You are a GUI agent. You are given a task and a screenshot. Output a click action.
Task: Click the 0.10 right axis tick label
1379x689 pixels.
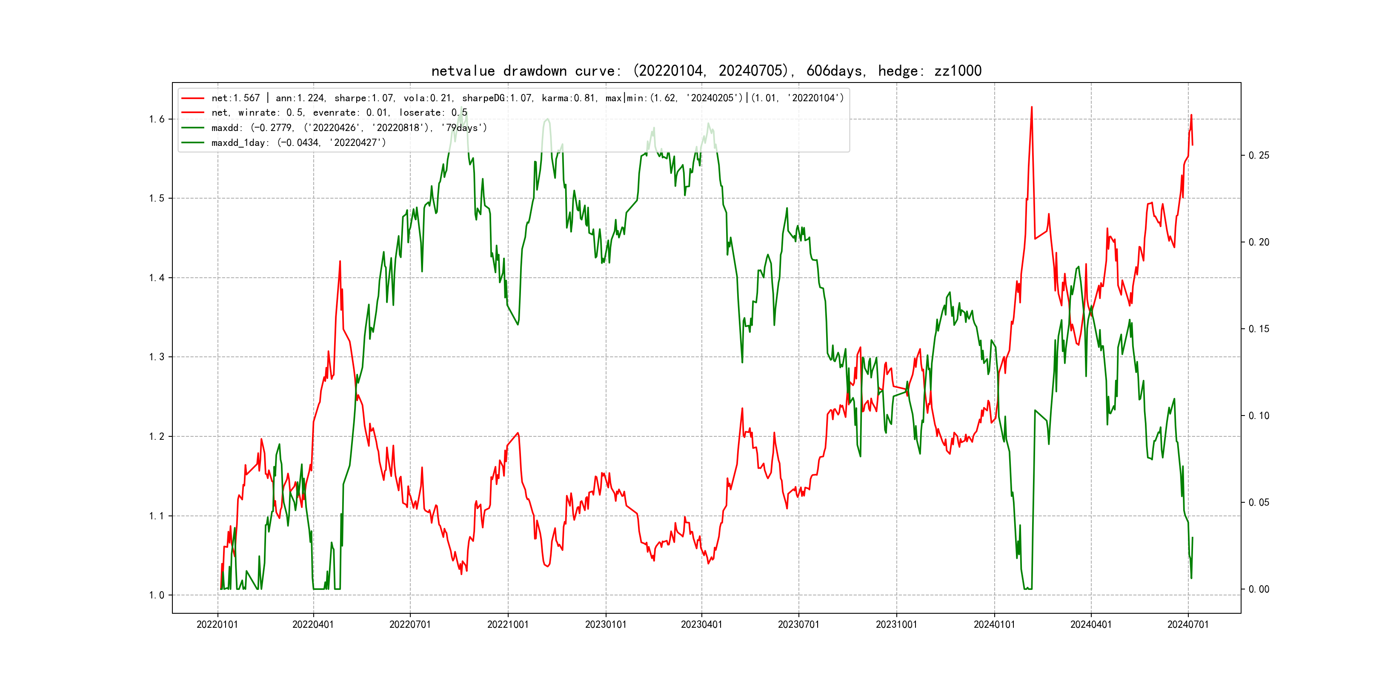[1259, 416]
